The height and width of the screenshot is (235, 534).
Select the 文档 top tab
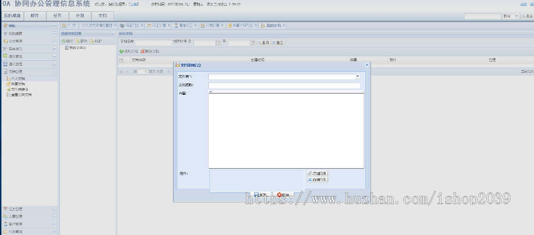[103, 16]
